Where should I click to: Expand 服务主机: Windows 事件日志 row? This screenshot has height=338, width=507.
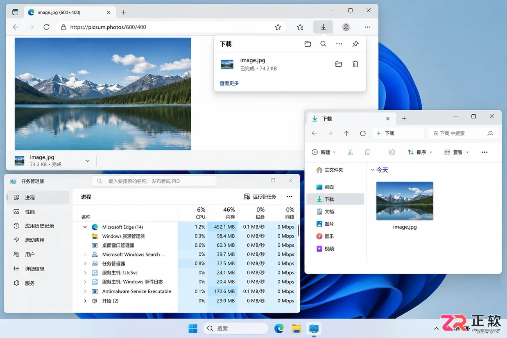(x=85, y=282)
